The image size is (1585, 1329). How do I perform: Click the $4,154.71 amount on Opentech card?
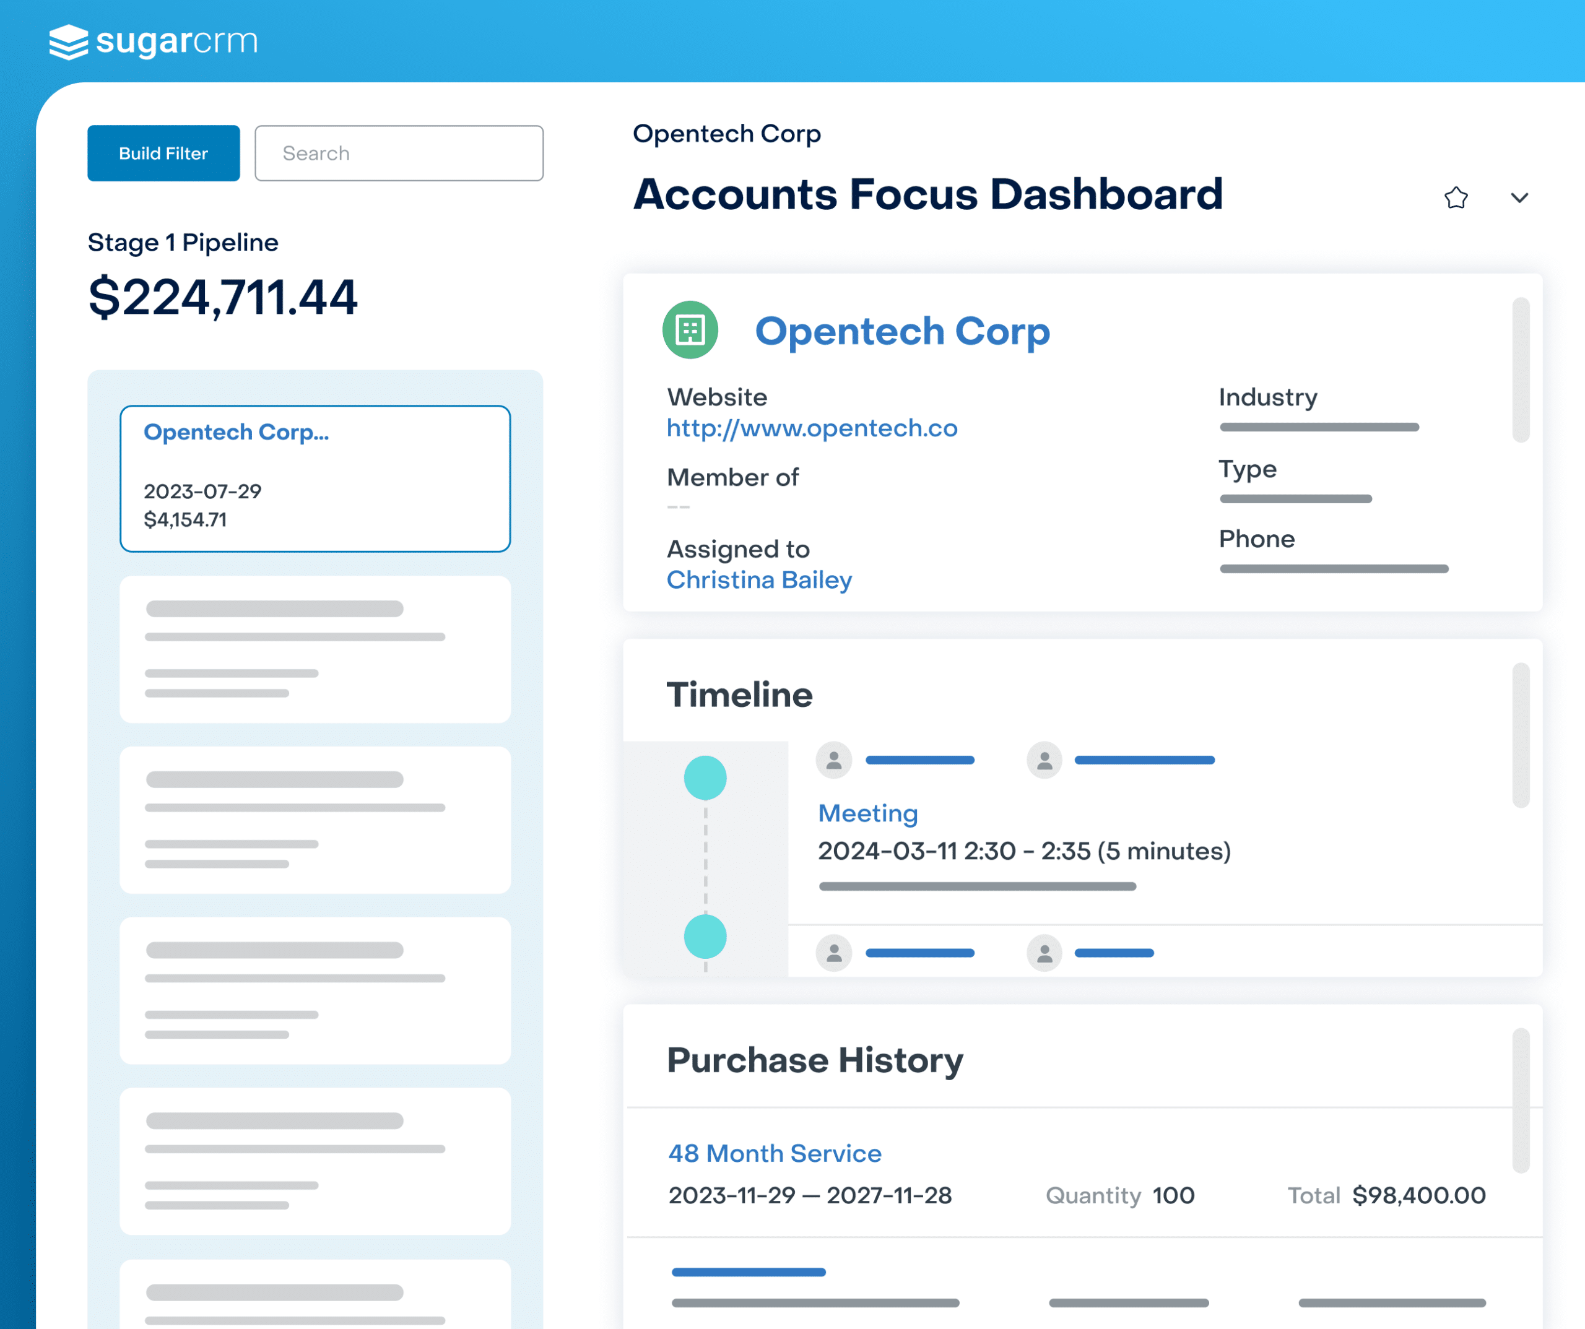tap(185, 519)
